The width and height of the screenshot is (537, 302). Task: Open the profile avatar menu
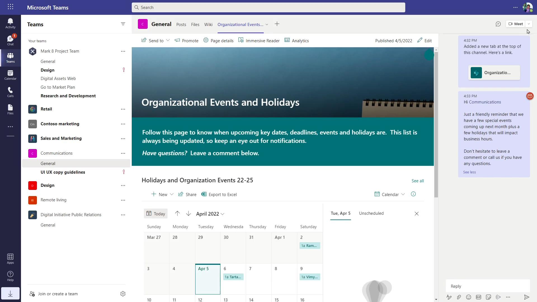point(527,8)
